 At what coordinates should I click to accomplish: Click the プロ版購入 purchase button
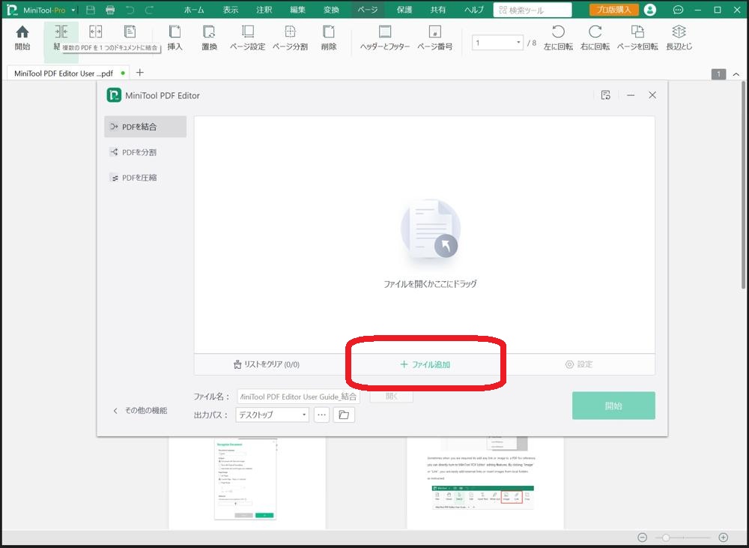tap(613, 10)
